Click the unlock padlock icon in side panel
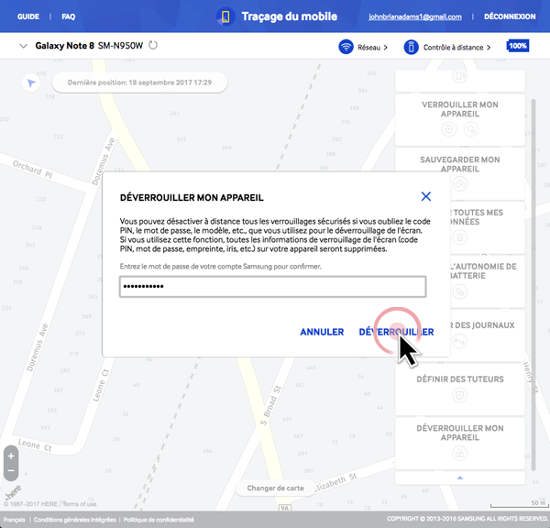 click(459, 453)
